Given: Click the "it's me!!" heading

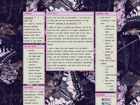Looking at the screenshot, I should point(53,13).
